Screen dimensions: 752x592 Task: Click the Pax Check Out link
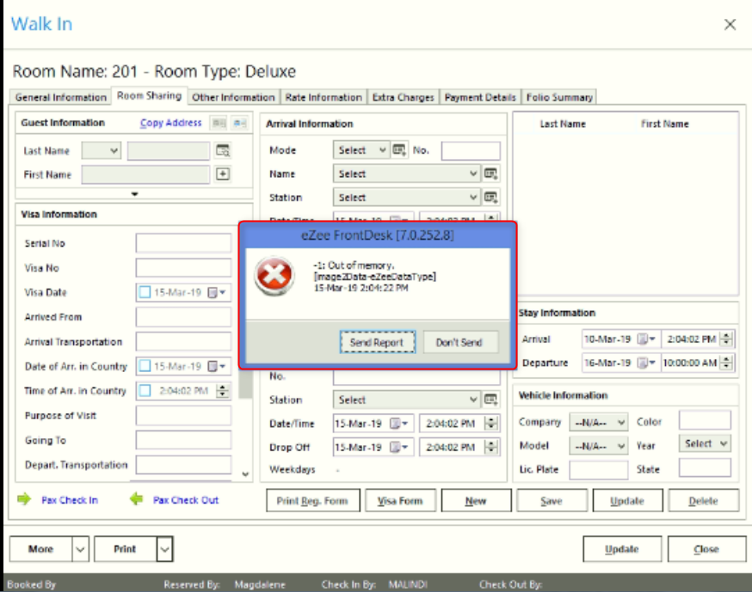186,499
